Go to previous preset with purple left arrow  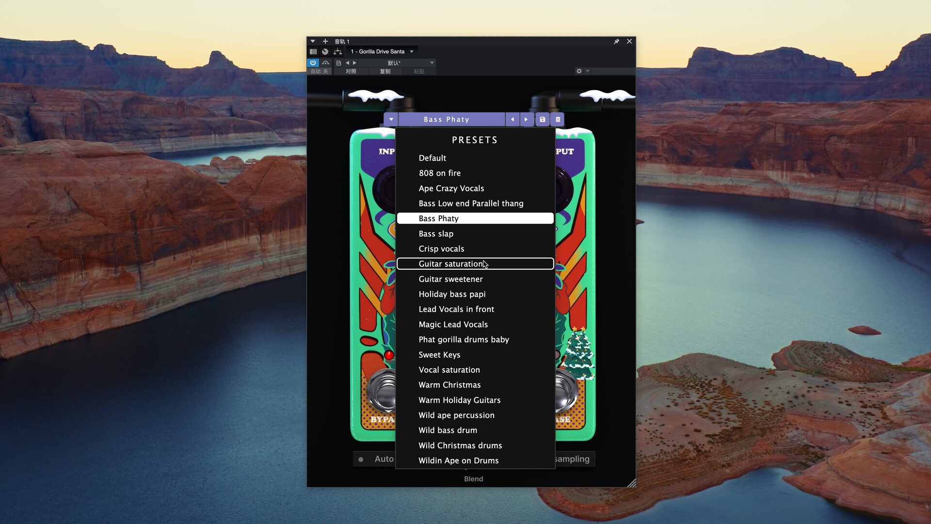point(512,119)
